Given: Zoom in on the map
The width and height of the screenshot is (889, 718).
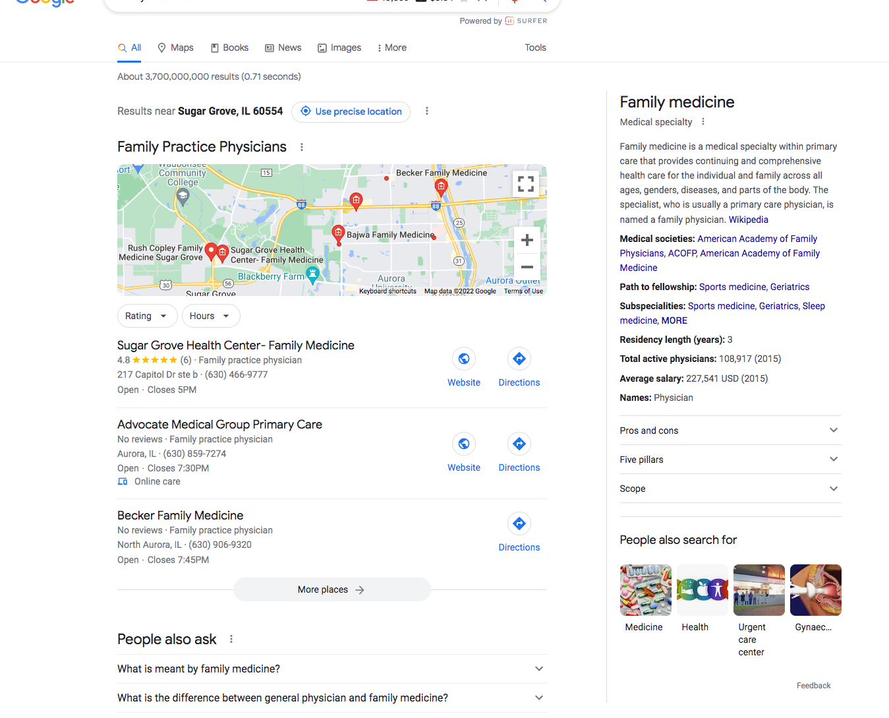Looking at the screenshot, I should [527, 241].
